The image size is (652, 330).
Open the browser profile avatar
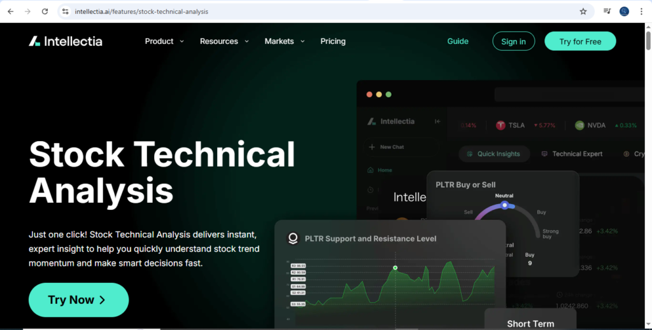pos(624,11)
